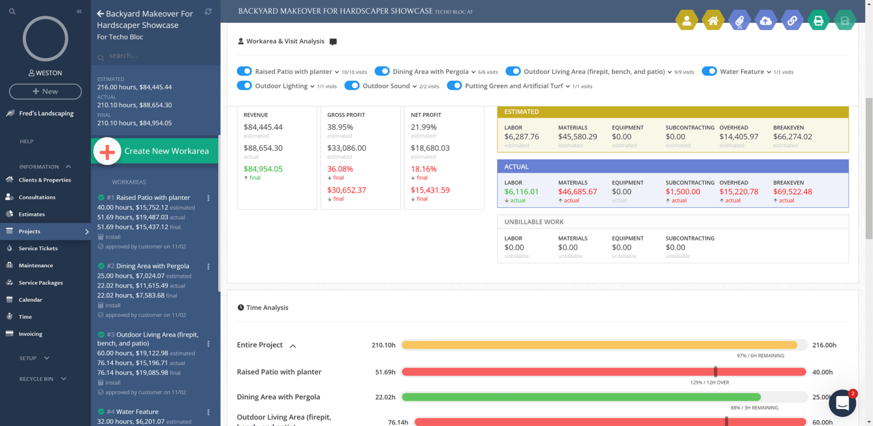Click the cloud upload hexagon icon
This screenshot has height=426, width=873.
pyautogui.click(x=766, y=20)
